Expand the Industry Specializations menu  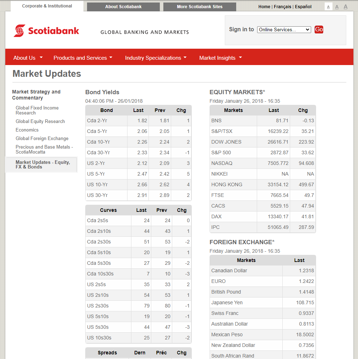coord(156,58)
